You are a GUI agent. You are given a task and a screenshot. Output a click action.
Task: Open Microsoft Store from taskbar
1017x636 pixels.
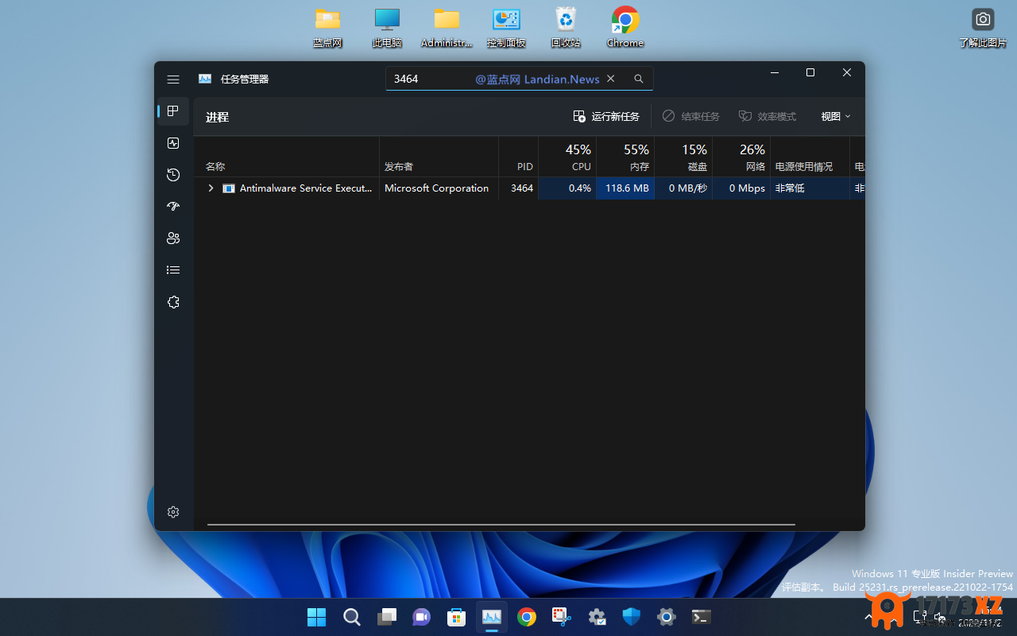click(456, 617)
